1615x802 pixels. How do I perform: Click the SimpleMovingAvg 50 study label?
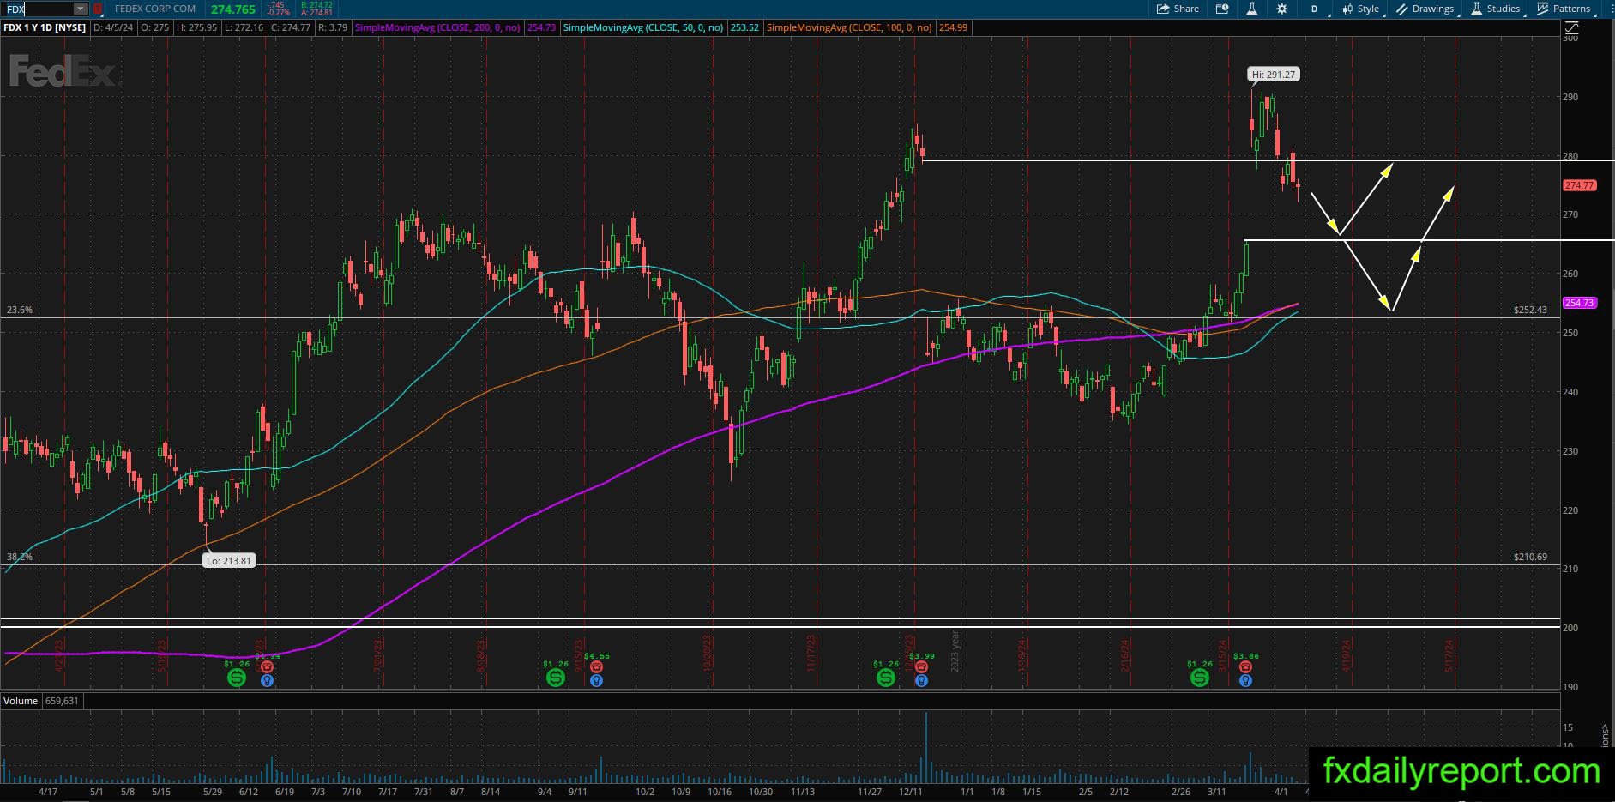(643, 27)
